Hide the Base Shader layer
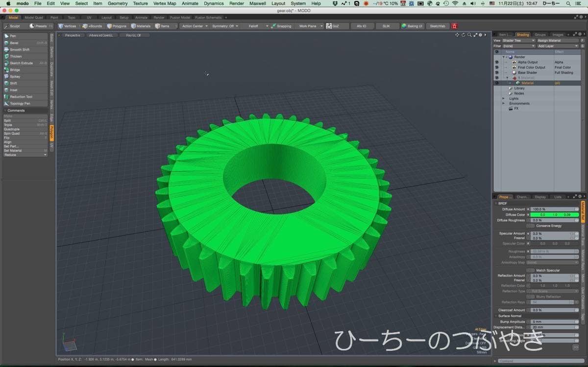This screenshot has width=588, height=367. [496, 72]
